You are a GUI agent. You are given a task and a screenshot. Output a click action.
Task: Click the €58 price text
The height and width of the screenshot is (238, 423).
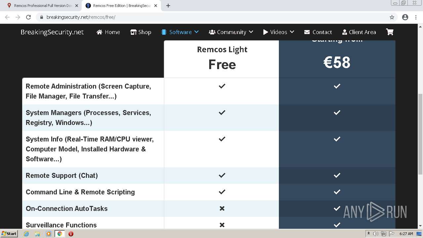tap(337, 62)
